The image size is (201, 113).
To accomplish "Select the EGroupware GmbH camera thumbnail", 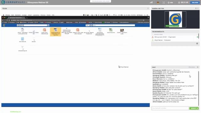I will [175, 19].
